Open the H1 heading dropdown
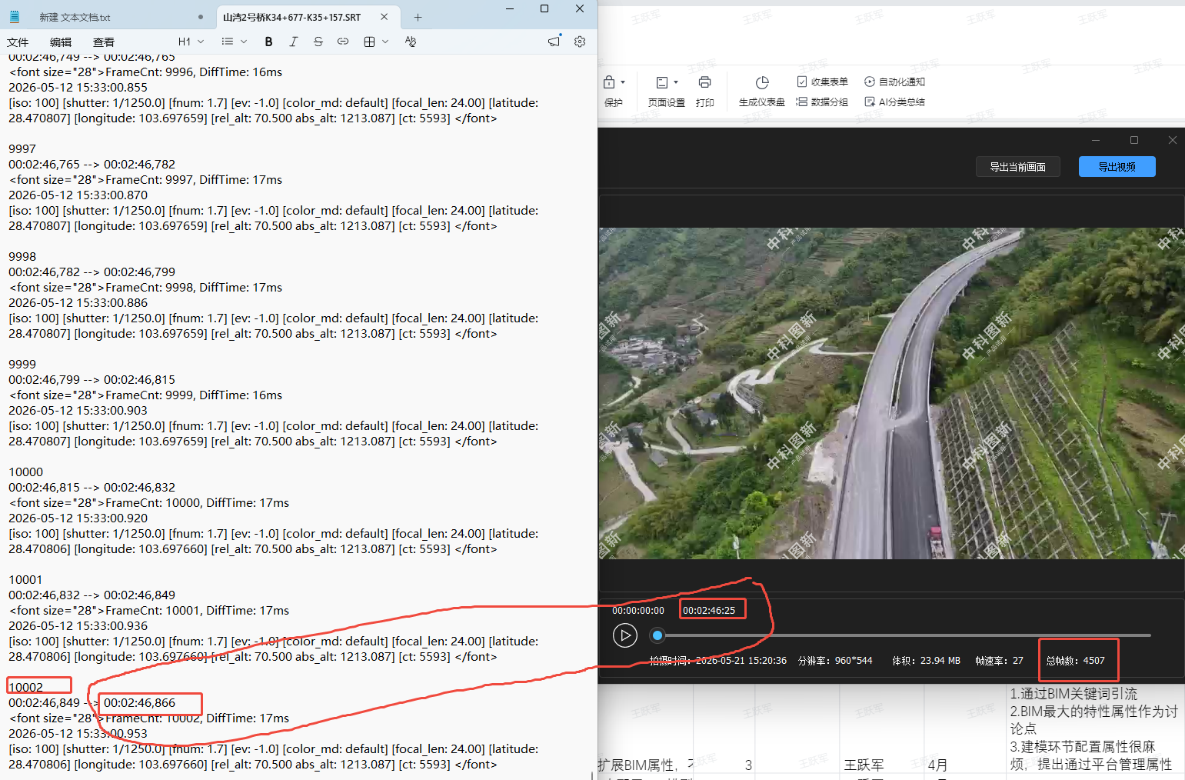This screenshot has height=780, width=1185. [191, 42]
